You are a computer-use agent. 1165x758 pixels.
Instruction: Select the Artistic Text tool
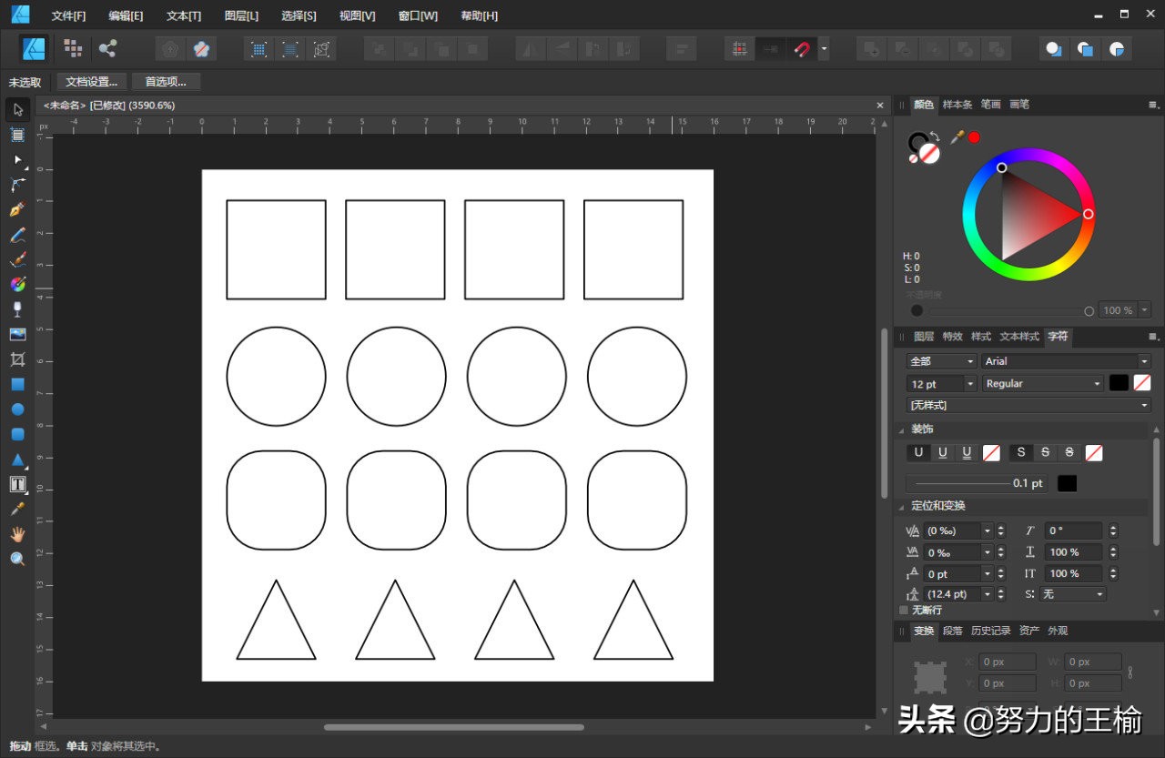(x=17, y=484)
